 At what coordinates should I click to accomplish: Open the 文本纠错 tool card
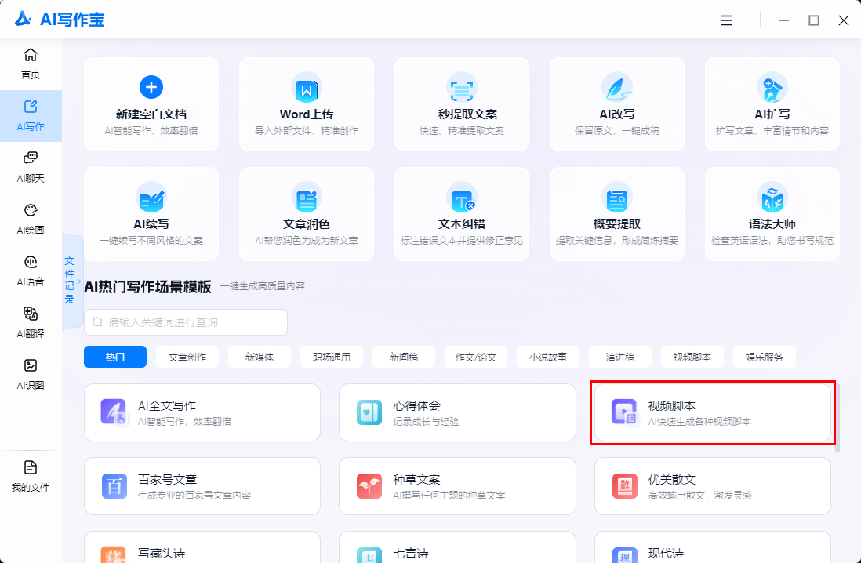[x=461, y=213]
